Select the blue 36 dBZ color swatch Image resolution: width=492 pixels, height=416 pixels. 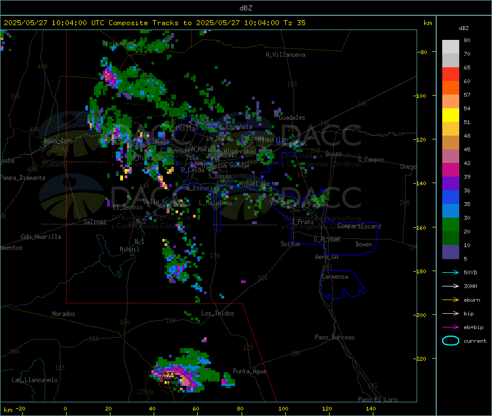(x=450, y=197)
